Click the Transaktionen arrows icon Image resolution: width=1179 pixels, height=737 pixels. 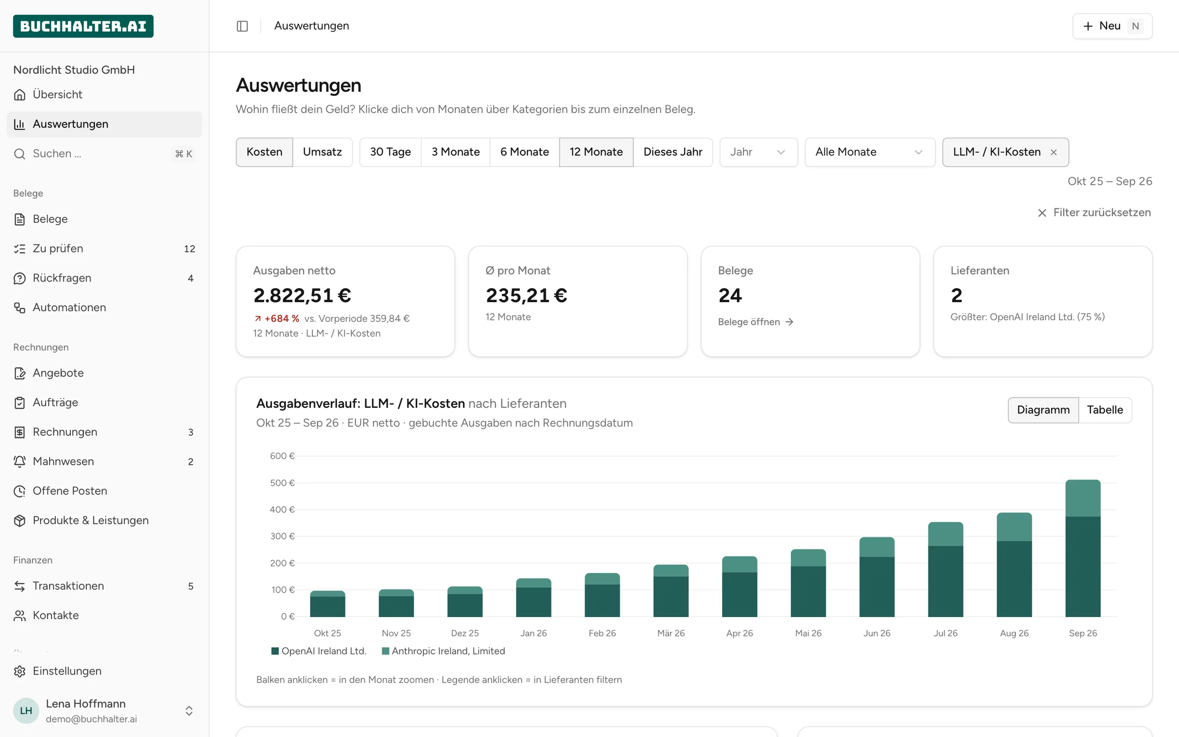20,586
